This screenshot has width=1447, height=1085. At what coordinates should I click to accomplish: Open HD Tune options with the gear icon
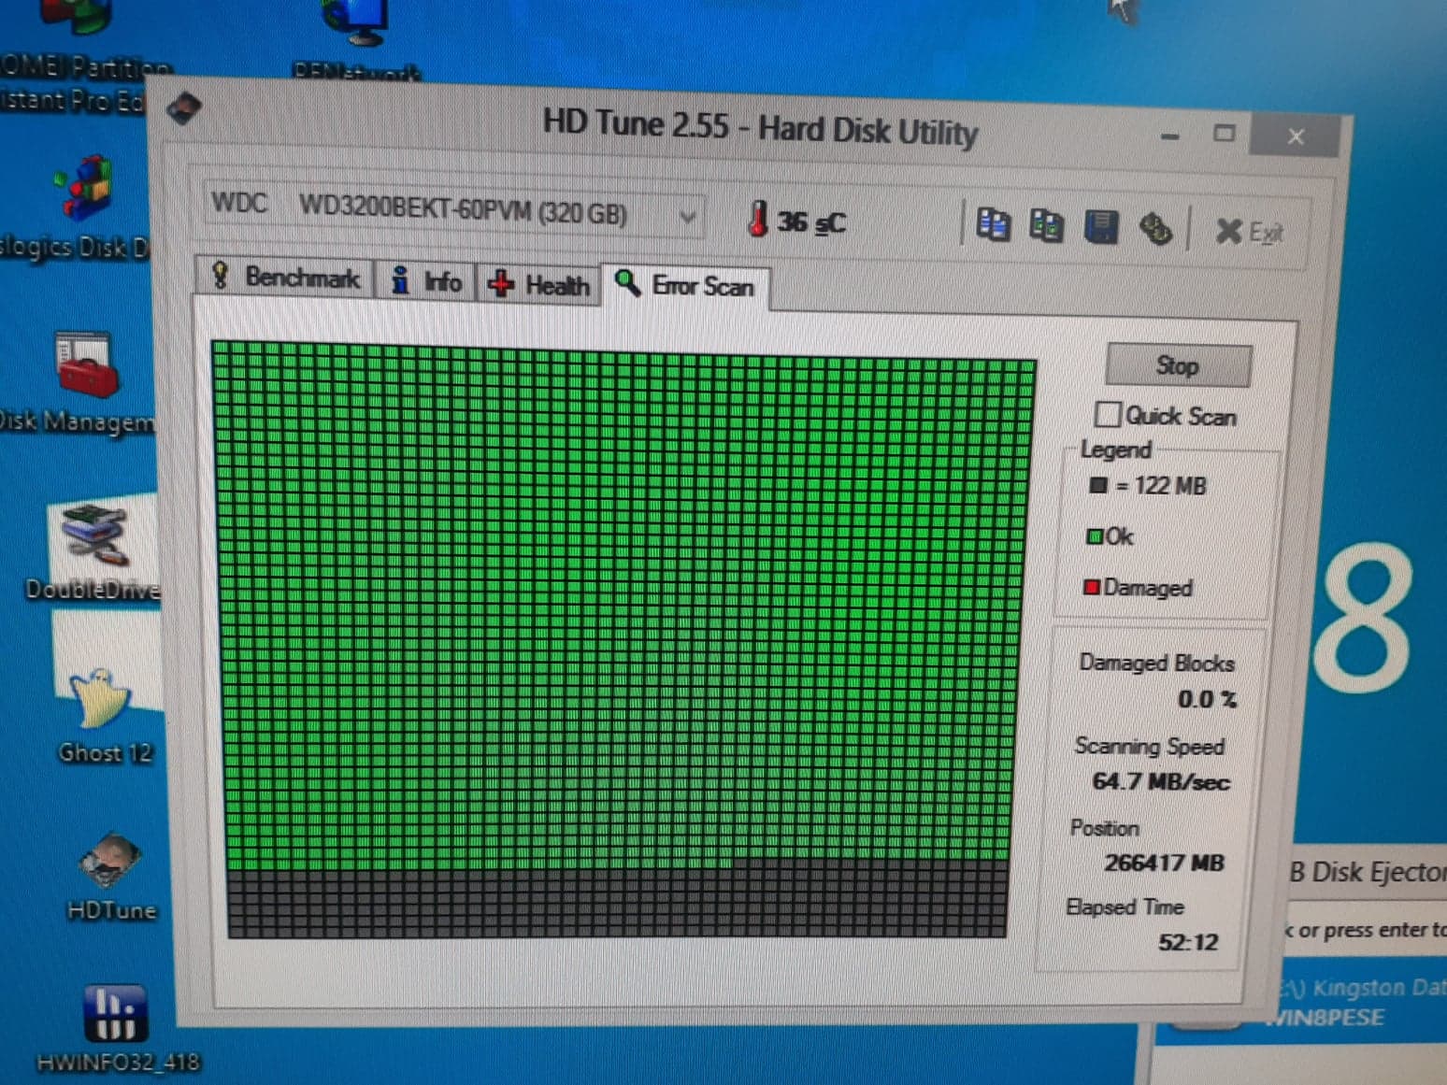pos(1156,227)
